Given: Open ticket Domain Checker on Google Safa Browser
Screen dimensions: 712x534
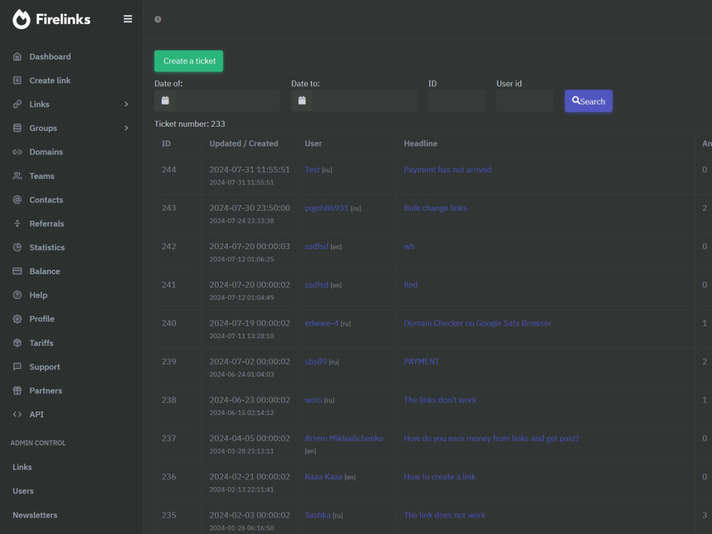Looking at the screenshot, I should click(478, 323).
